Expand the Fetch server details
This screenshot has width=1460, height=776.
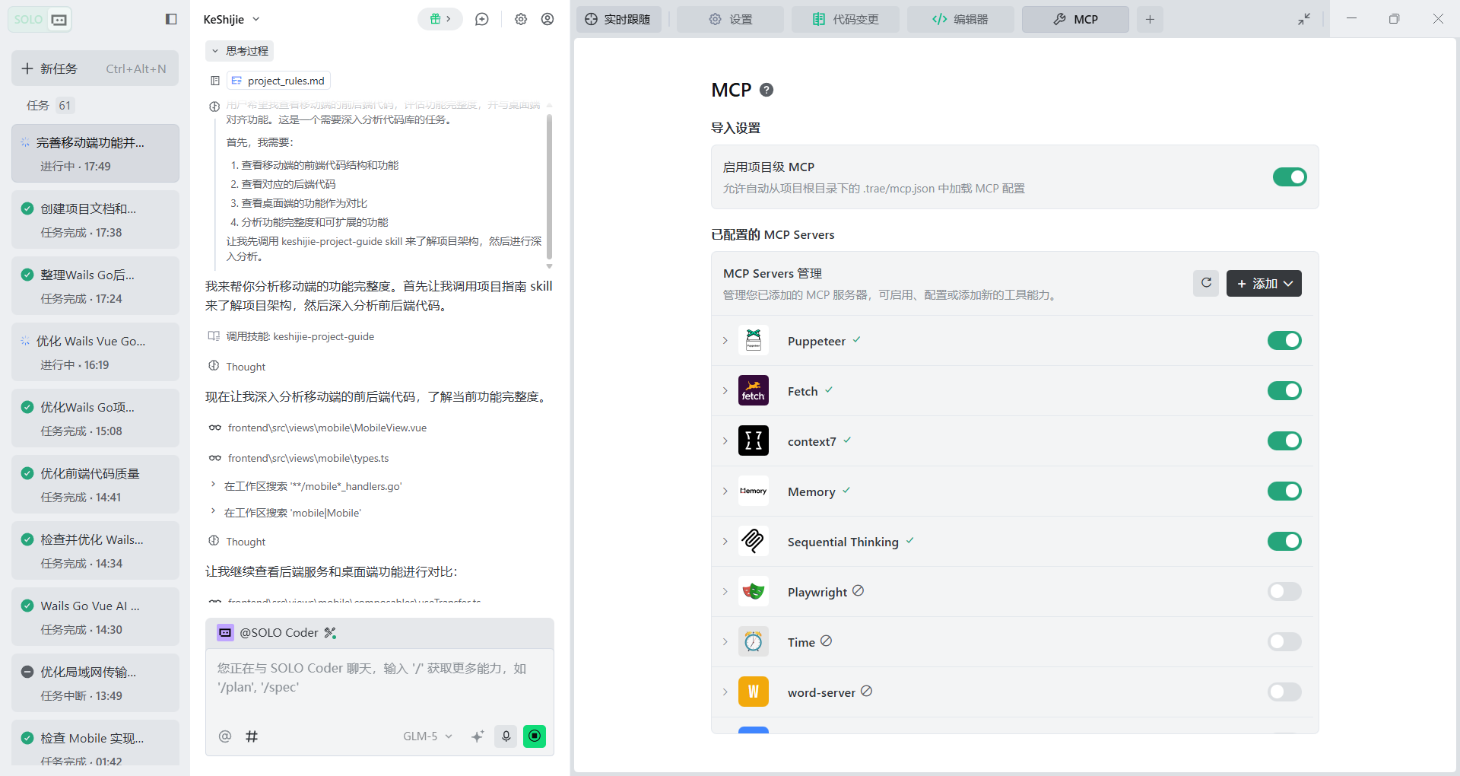725,390
